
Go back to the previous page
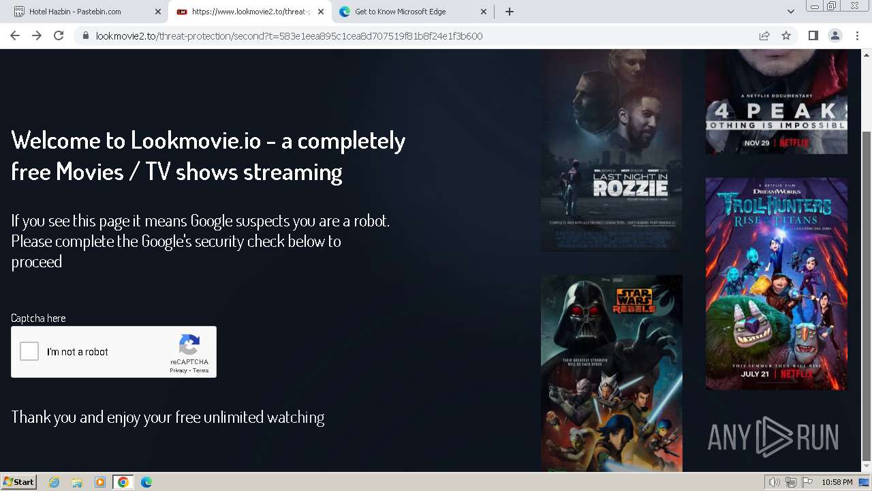(15, 35)
